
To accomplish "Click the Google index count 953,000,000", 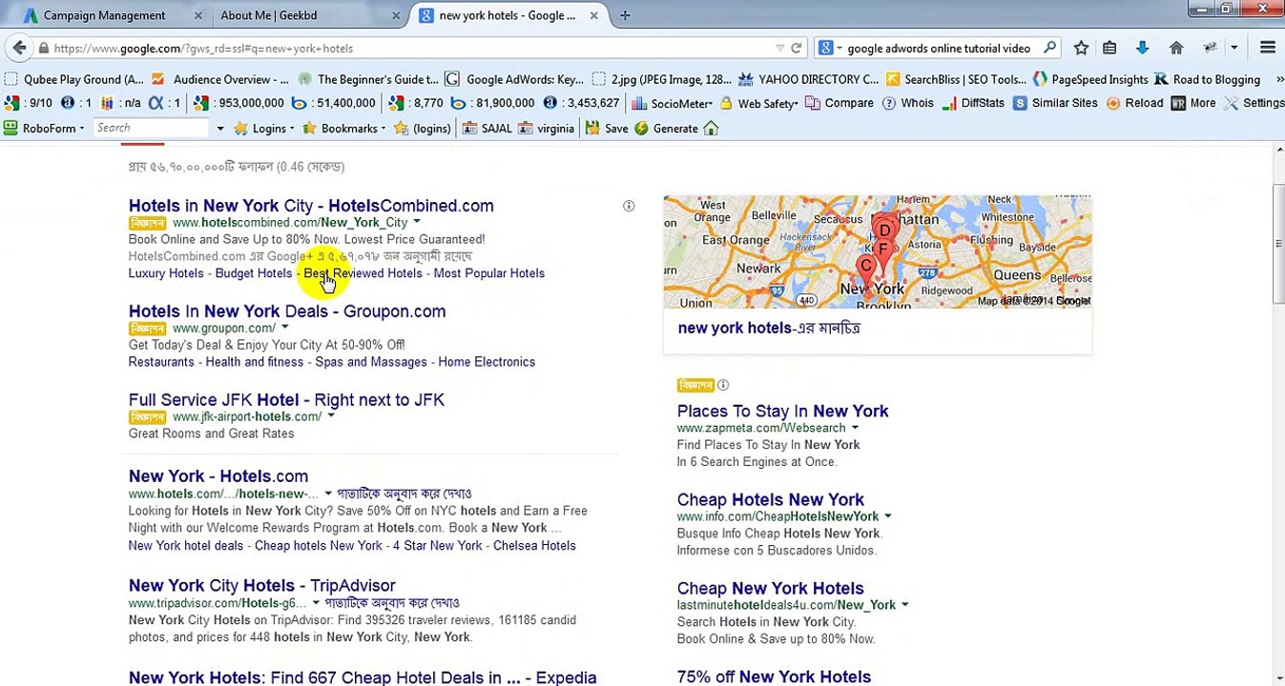I will point(238,103).
